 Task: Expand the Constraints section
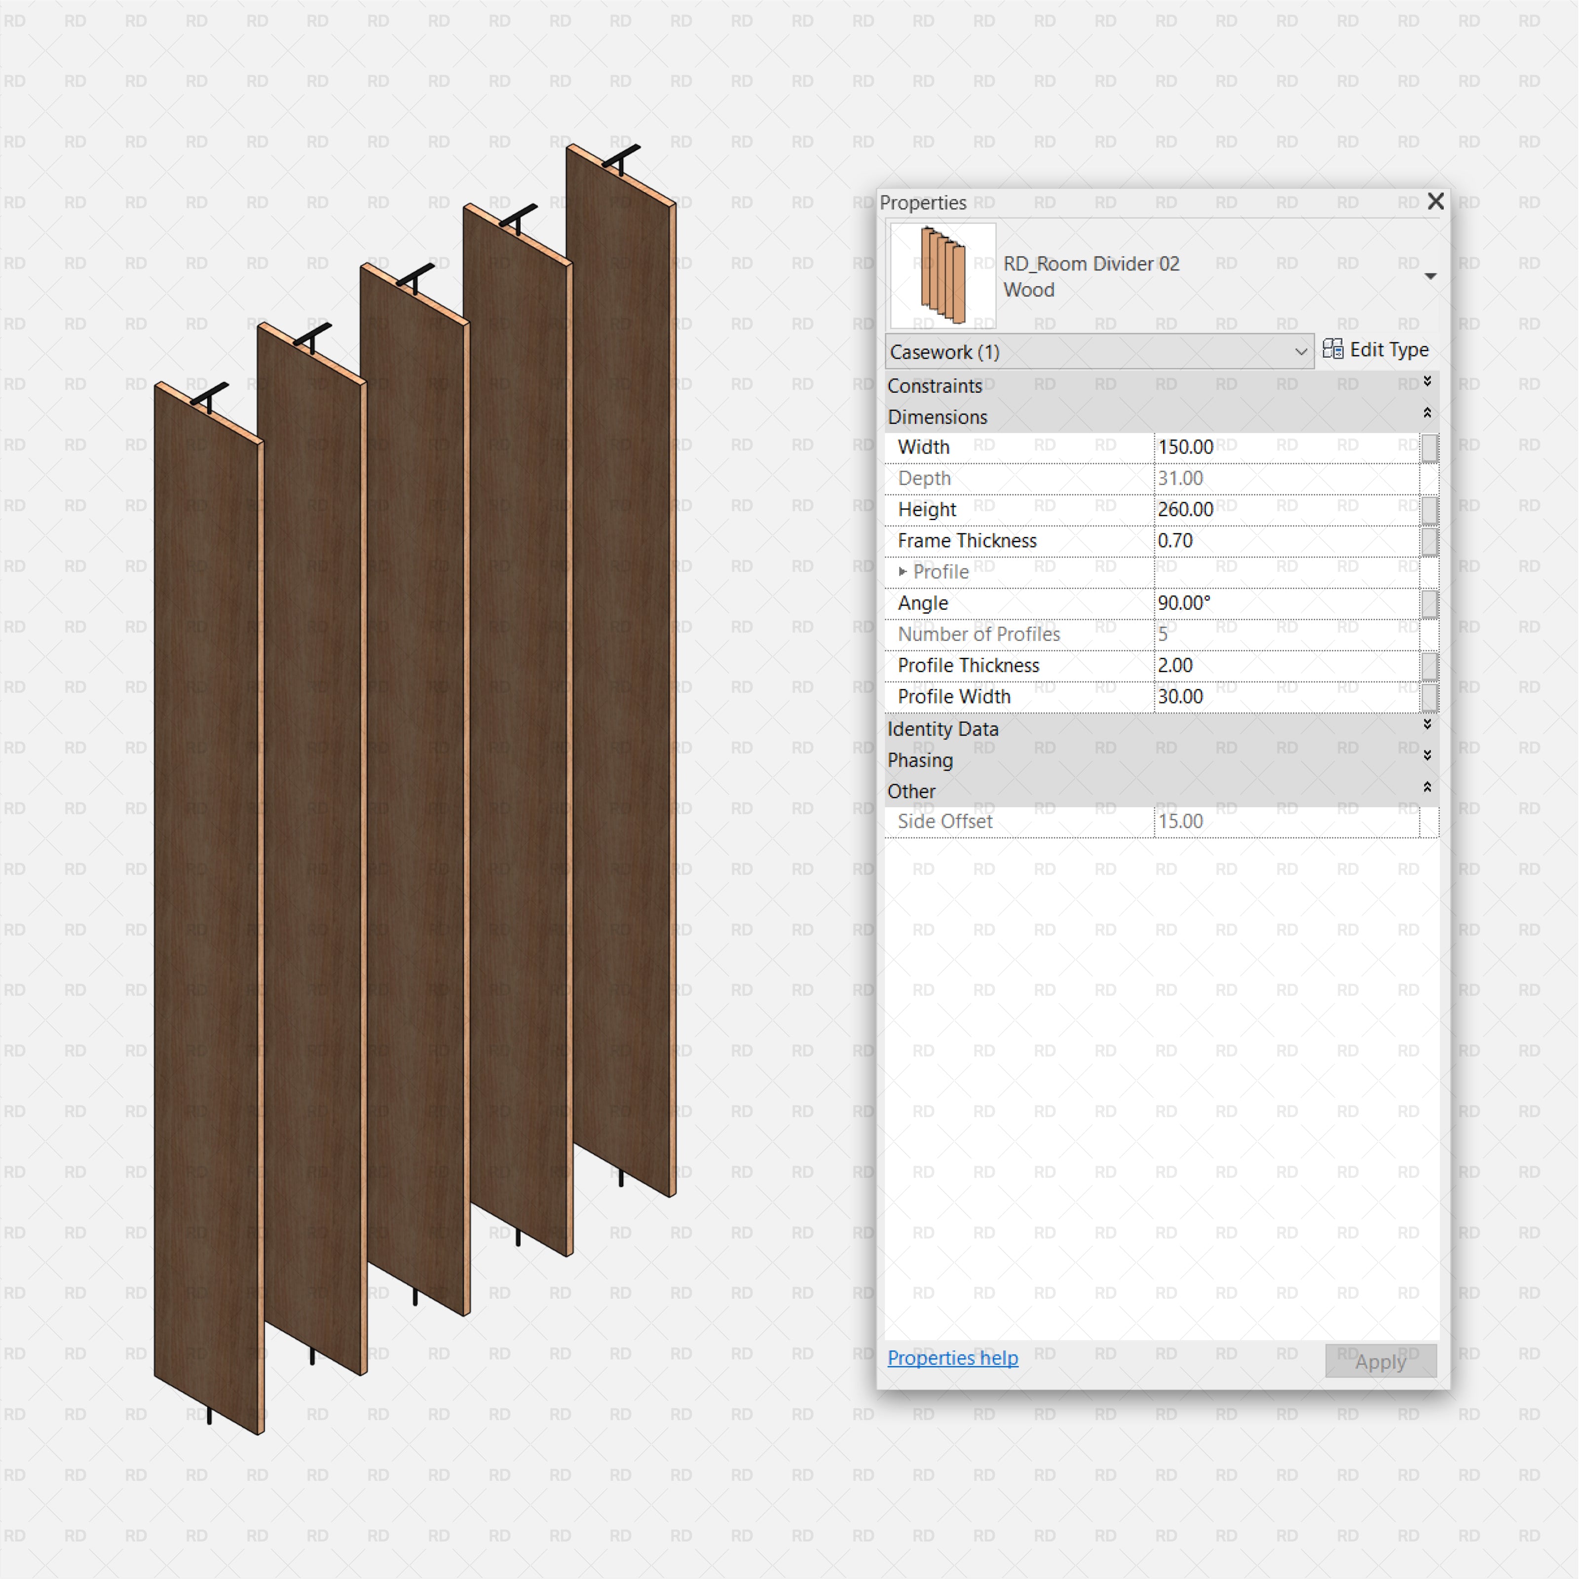pyautogui.click(x=1427, y=381)
